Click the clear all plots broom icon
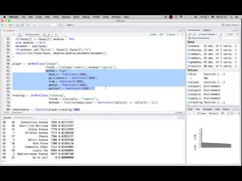This screenshot has height=181, width=242. pos(228,114)
